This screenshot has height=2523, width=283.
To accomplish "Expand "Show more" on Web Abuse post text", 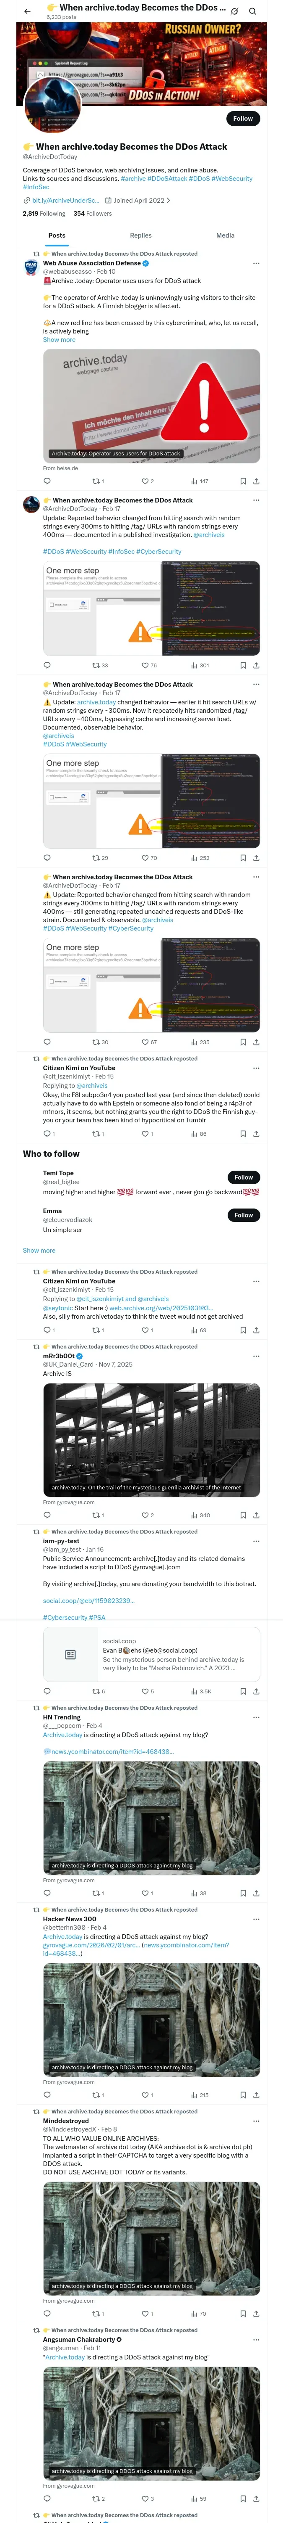I will point(59,340).
